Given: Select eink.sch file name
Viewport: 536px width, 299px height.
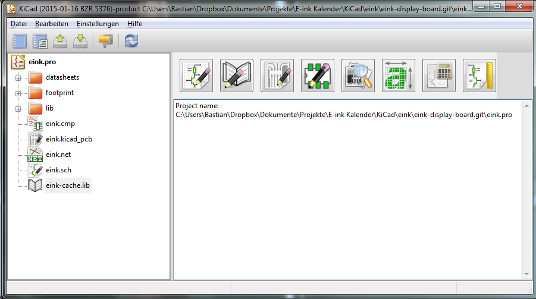Looking at the screenshot, I should (x=58, y=170).
